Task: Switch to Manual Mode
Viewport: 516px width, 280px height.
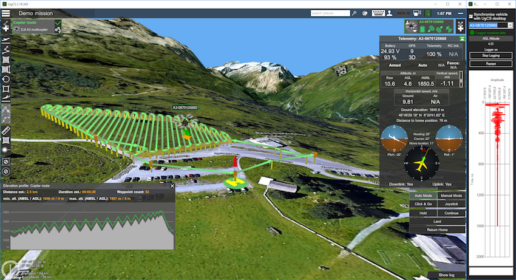Action: [450, 196]
